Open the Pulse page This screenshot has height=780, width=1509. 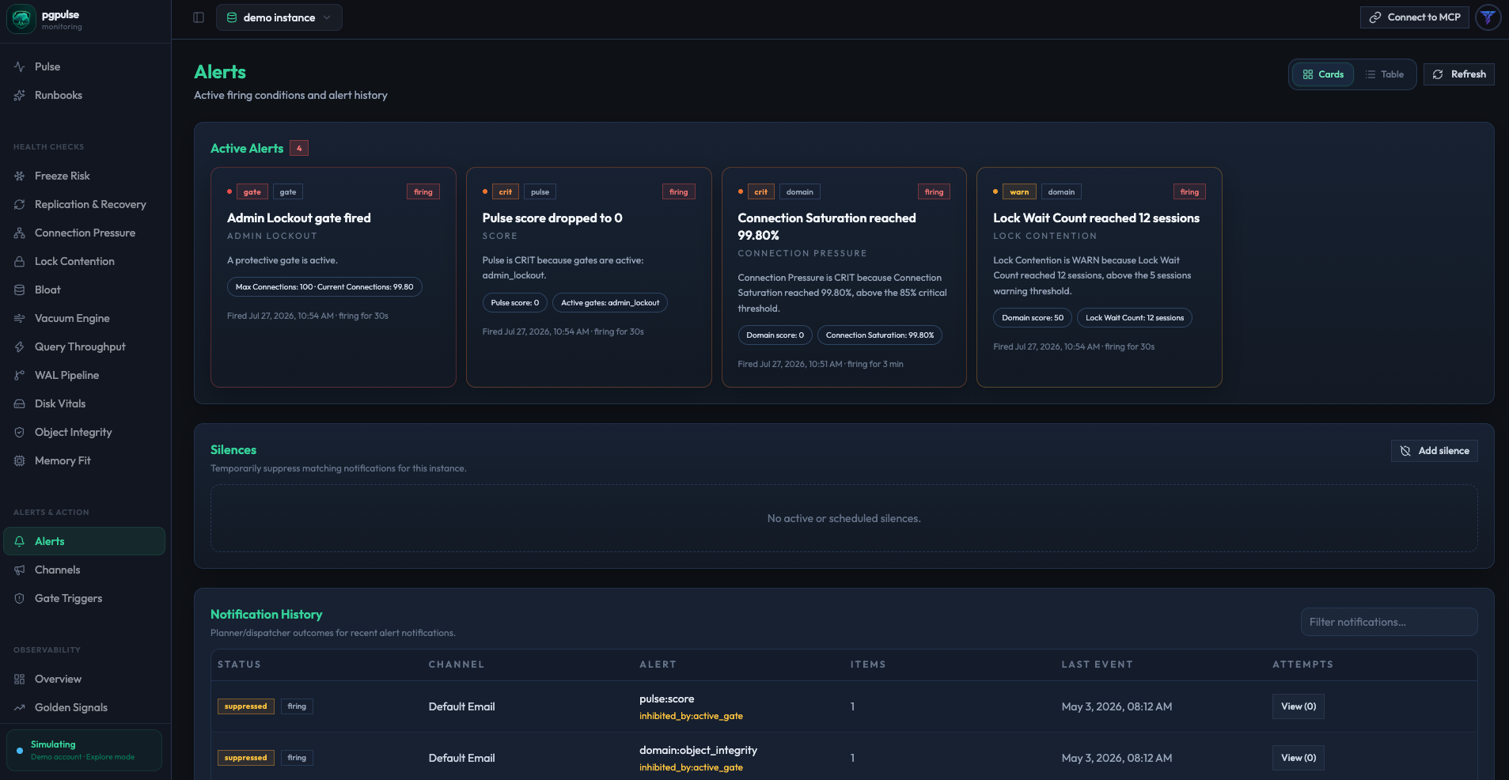tap(85, 66)
